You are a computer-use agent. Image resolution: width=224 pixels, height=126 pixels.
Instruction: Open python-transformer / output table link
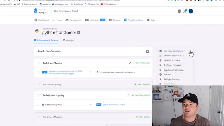pos(114,105)
